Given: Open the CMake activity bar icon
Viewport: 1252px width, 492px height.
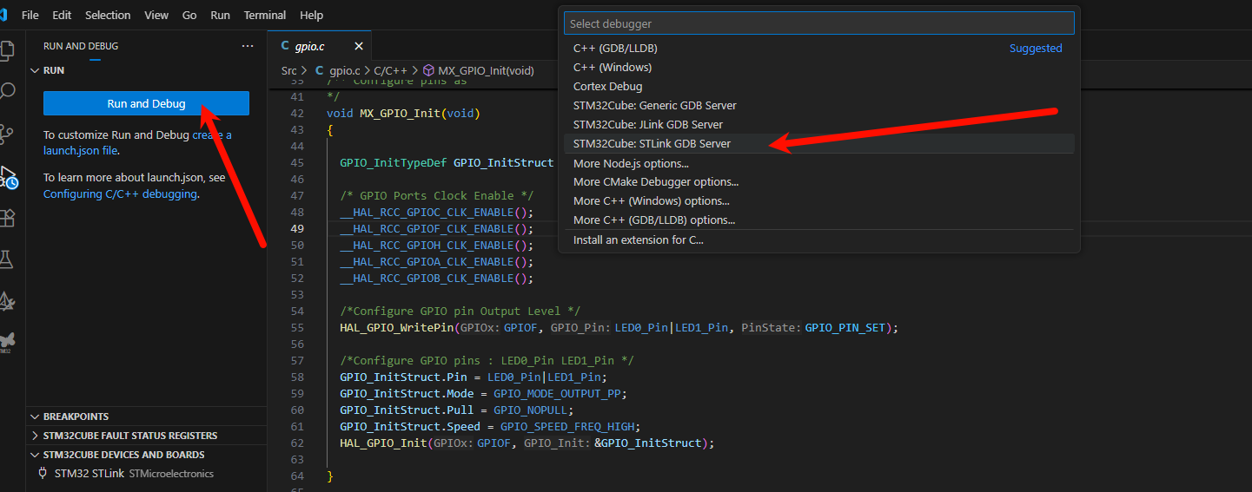Looking at the screenshot, I should click(x=8, y=301).
